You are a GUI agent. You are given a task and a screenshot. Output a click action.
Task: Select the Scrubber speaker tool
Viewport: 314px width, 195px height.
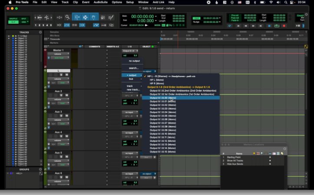[x=103, y=17]
